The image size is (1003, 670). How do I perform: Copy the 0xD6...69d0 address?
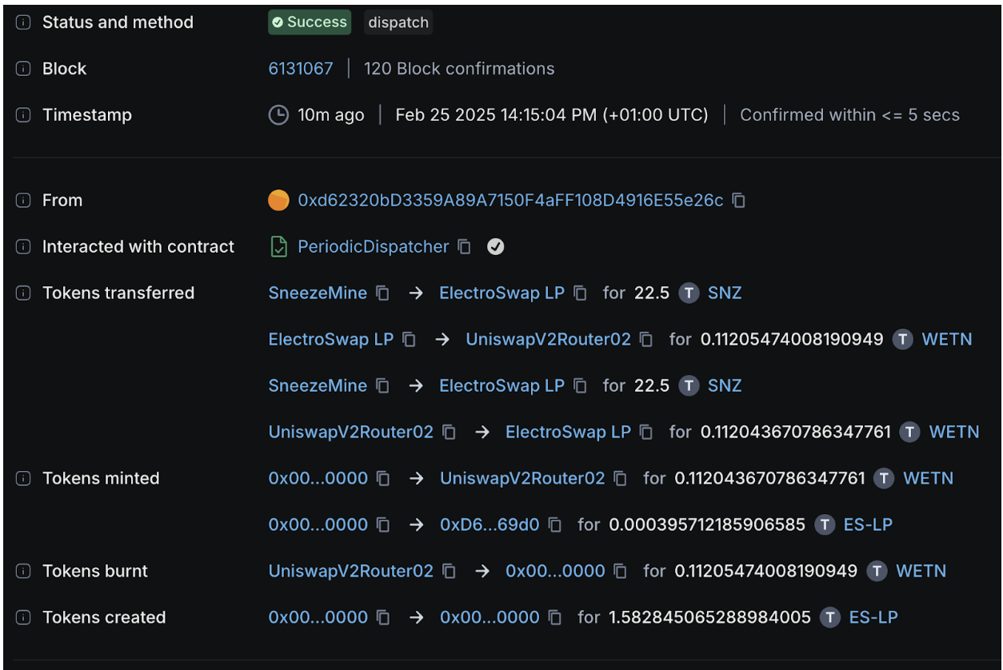pyautogui.click(x=555, y=524)
